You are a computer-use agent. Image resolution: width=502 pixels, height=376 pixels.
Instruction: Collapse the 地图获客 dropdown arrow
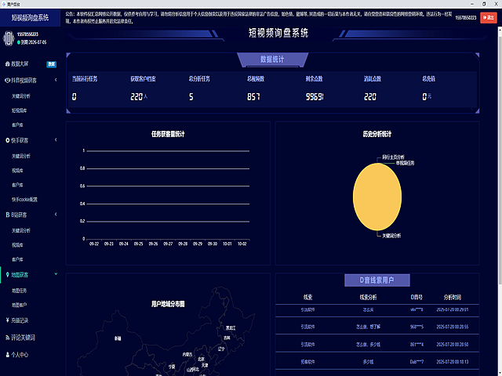click(x=56, y=274)
